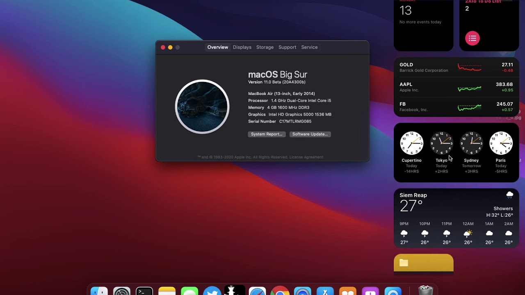Click serial number C17MTLRMG085
This screenshot has height=295, width=525.
click(295, 121)
